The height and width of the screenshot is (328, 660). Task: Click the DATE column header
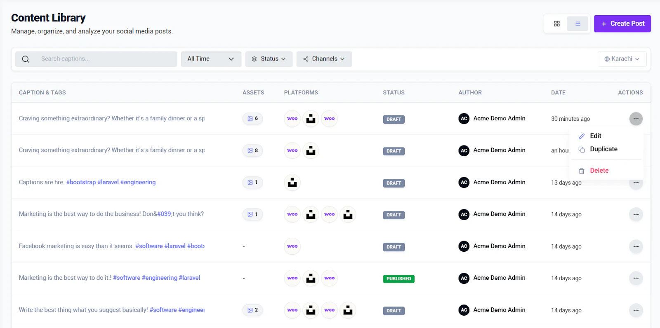(x=558, y=93)
